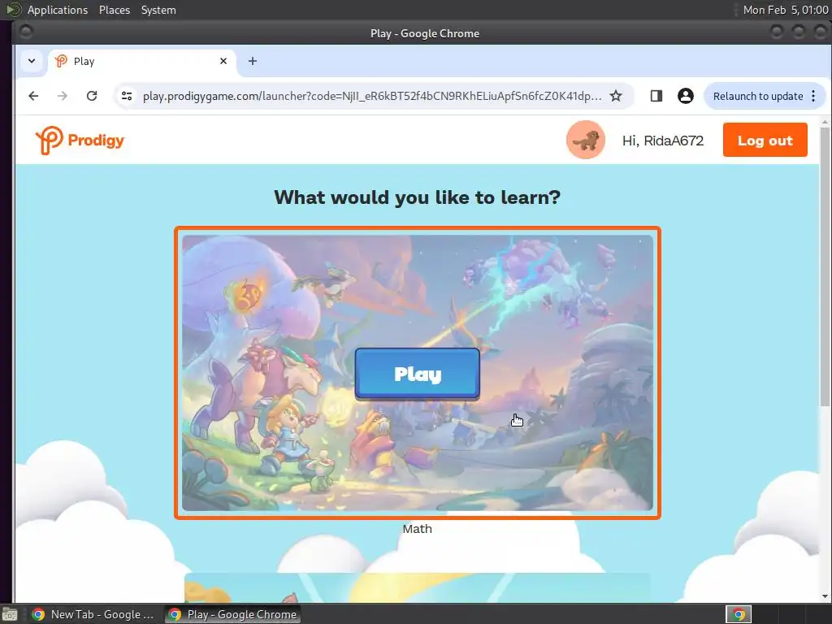This screenshot has width=832, height=624.
Task: Go forward in browser history
Action: (62, 96)
